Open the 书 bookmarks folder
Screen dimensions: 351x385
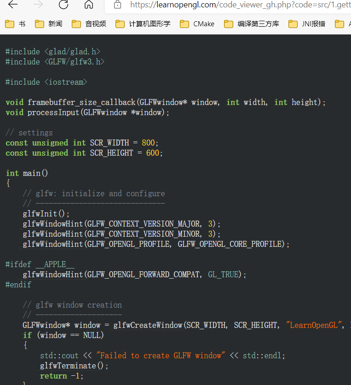tap(15, 24)
